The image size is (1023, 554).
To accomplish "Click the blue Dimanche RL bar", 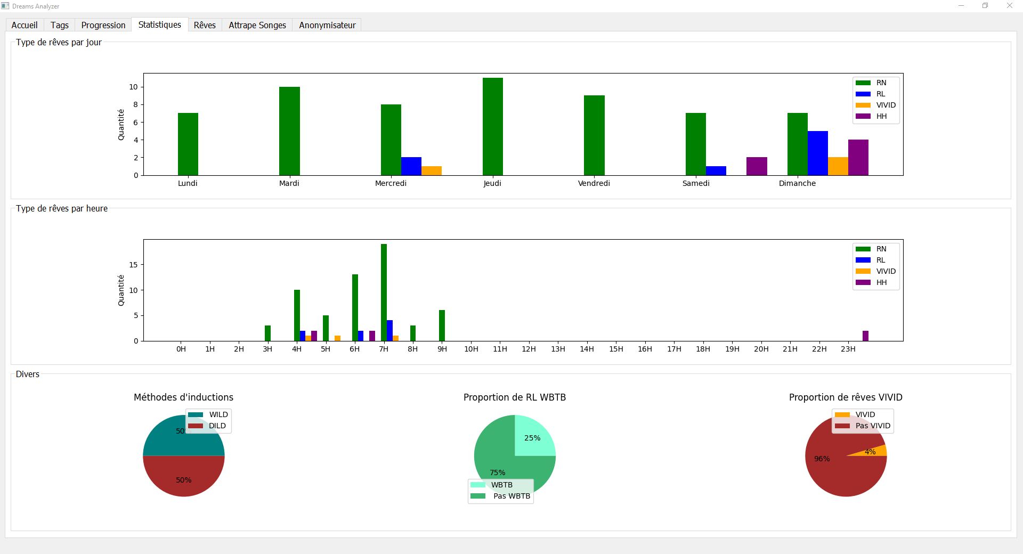I will pos(818,153).
